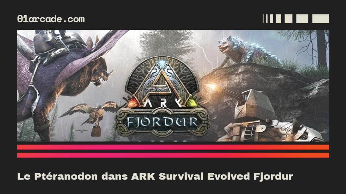Click the upper pink-orange gradient stripe
This screenshot has height=194, width=346.
tap(173, 147)
